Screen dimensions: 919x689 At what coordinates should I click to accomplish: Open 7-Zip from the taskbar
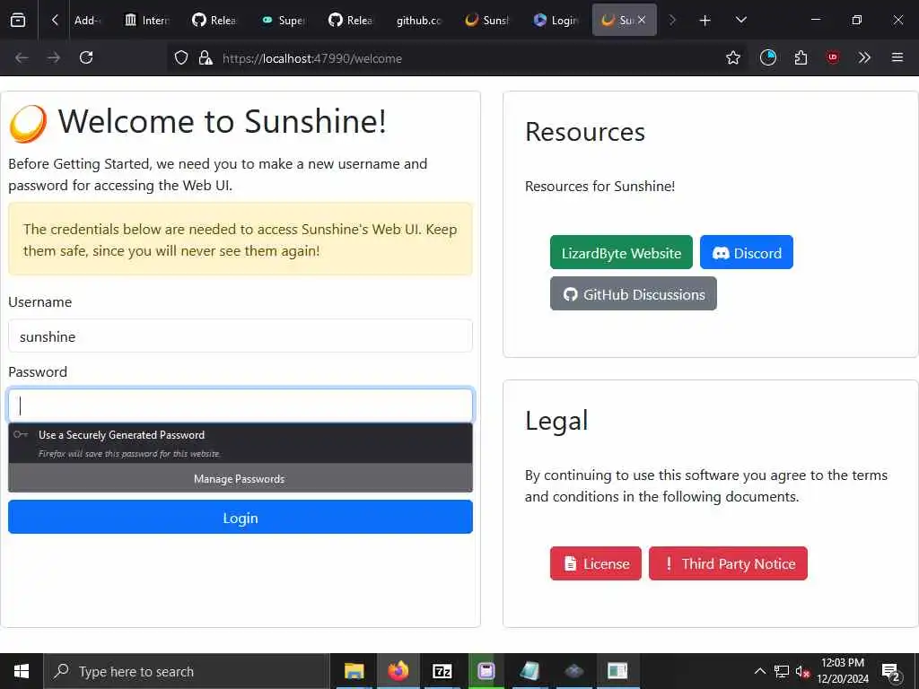442,671
